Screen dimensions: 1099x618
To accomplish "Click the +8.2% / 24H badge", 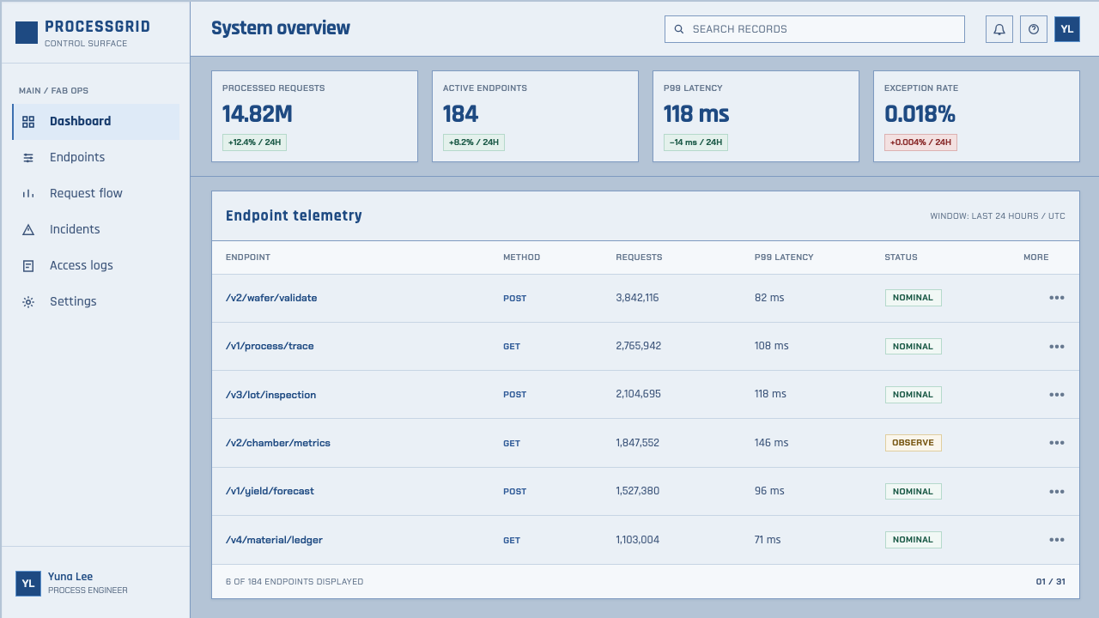I will (x=474, y=142).
